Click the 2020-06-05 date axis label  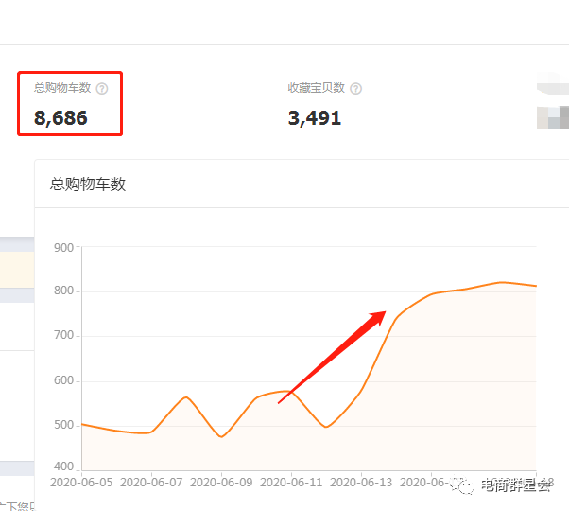tap(81, 483)
